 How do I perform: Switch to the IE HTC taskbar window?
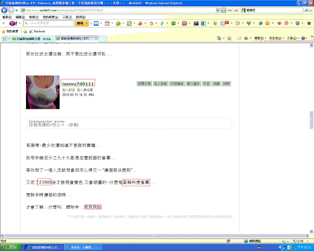coord(44,248)
